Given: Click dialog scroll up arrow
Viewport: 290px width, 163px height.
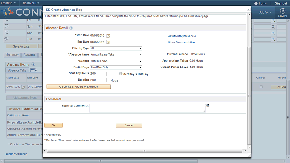Looking at the screenshot, I should [249, 14].
